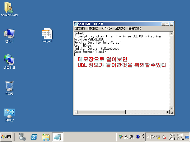Open Windows Explorer from taskbar
190x142 pixels.
(x=46, y=137)
